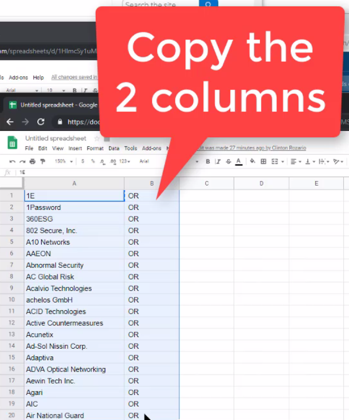The width and height of the screenshot is (349, 420).
Task: Click the select-all corner box
Action: pos(11,183)
